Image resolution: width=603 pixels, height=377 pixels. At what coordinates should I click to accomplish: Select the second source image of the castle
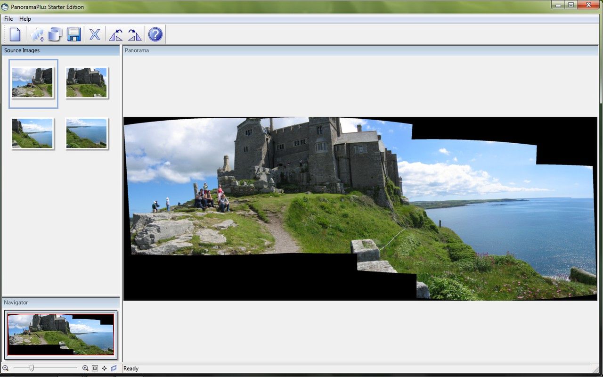tap(87, 82)
